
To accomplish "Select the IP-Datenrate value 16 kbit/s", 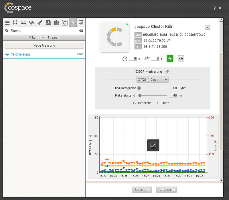I will click(163, 103).
